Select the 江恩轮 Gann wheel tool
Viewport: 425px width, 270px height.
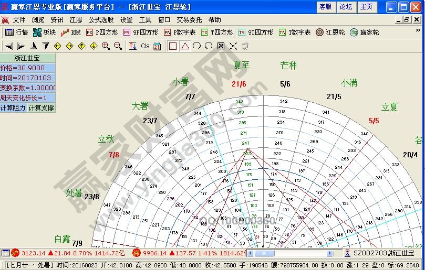(x=330, y=33)
